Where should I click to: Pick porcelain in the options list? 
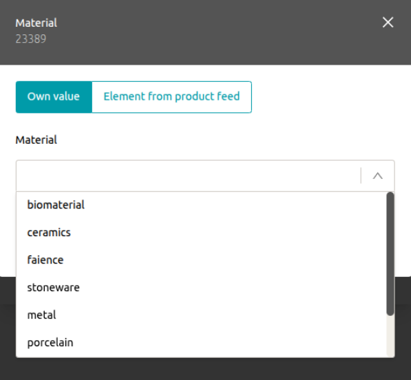point(201,343)
